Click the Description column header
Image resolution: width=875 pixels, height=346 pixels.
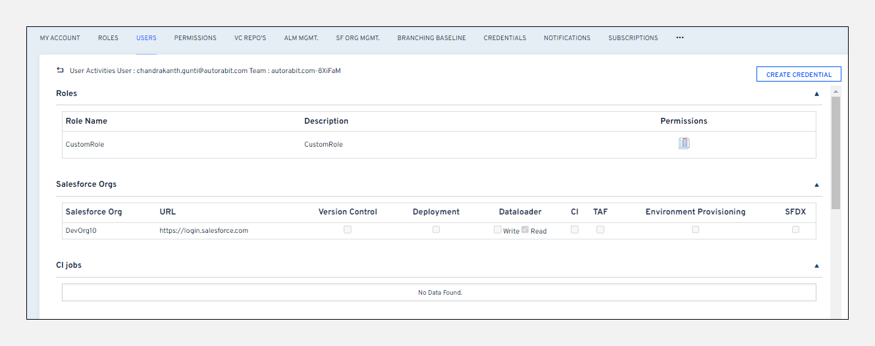[x=326, y=121]
